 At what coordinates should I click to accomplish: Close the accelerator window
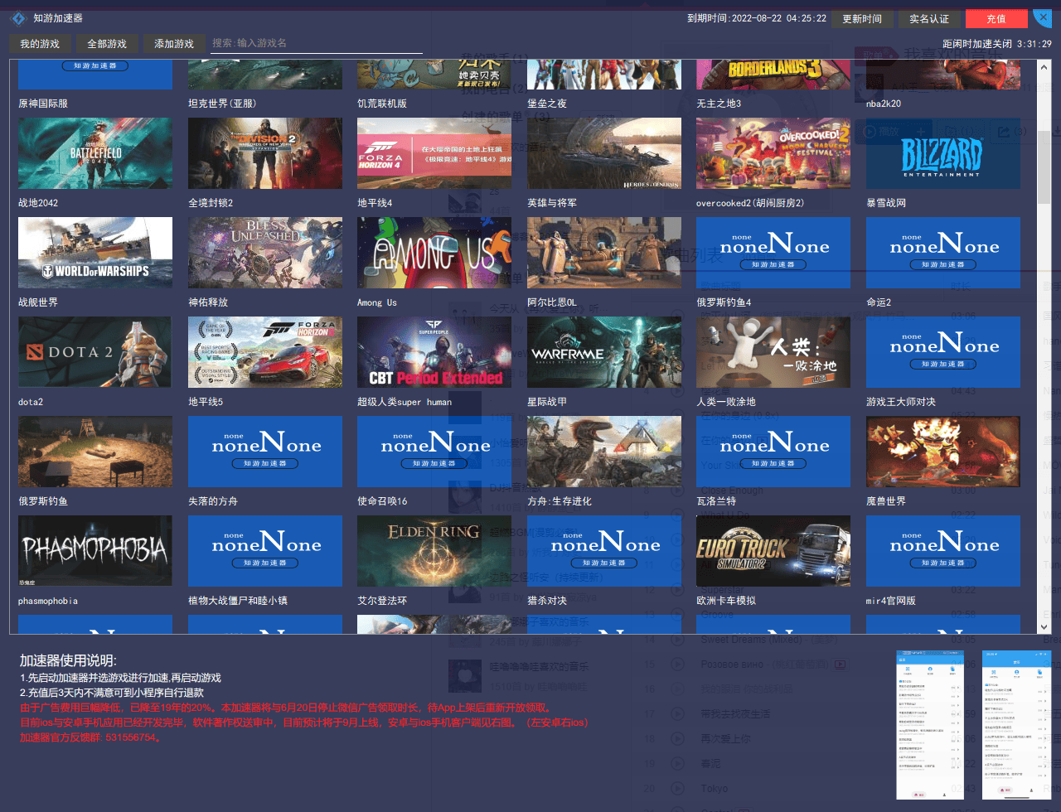1043,17
